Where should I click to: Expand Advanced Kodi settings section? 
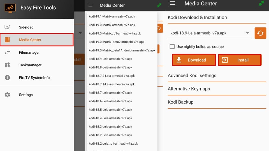click(x=217, y=76)
